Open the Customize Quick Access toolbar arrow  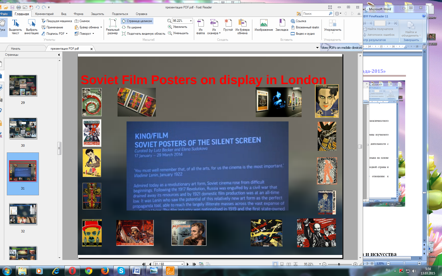click(49, 7)
